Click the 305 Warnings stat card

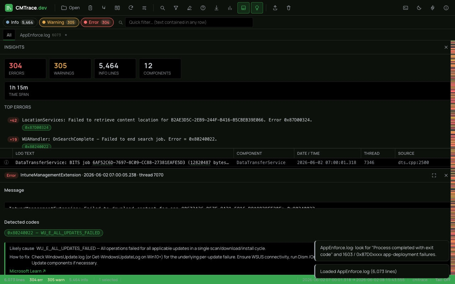click(70, 69)
